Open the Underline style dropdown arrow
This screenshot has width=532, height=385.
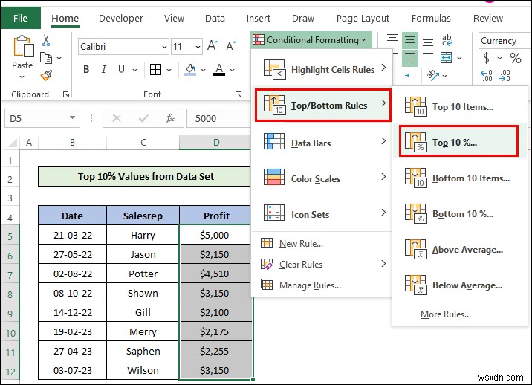pos(134,71)
